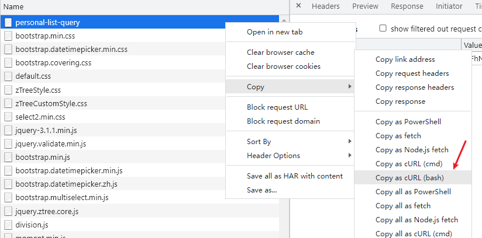Switch to the Preview tab
482x238 pixels.
[x=365, y=6]
